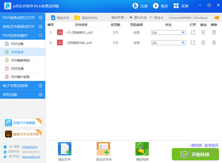
Task: Click the 文件名称 column header
Action: (x=81, y=25)
